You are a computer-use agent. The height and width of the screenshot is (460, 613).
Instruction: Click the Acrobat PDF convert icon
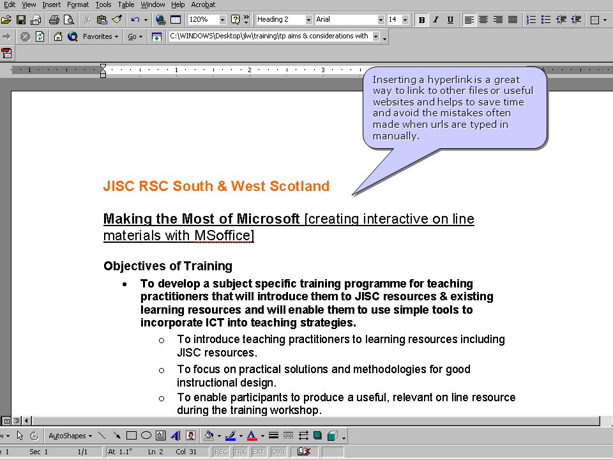click(x=6, y=53)
